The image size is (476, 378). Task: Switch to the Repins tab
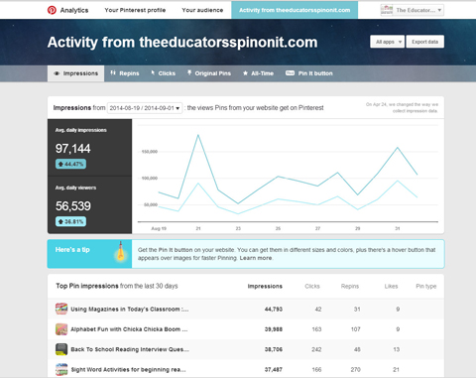point(125,73)
